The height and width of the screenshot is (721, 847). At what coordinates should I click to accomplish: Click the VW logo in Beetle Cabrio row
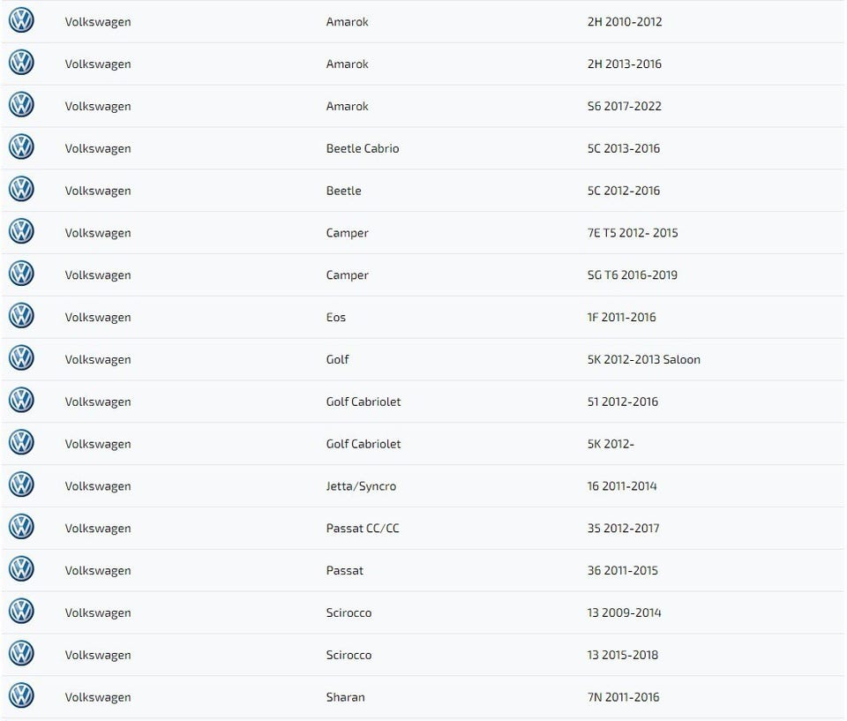pyautogui.click(x=21, y=147)
